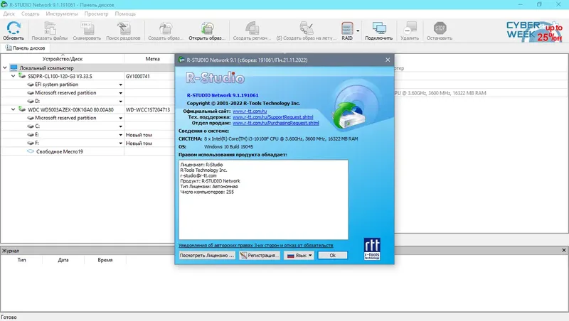Click the Метка column header
The width and height of the screenshot is (569, 321).
[x=152, y=59]
